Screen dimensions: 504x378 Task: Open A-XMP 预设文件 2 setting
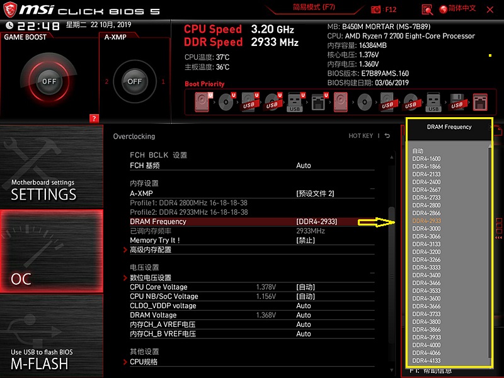252,193
